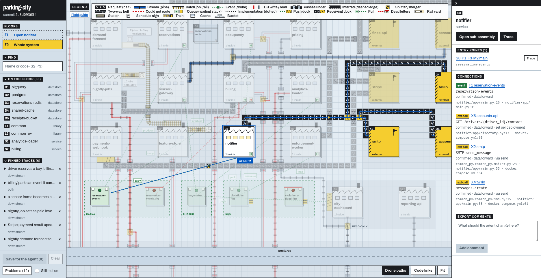The width and height of the screenshot is (541, 278).
Task: Open the Problems (14) list
Action: coord(17,271)
